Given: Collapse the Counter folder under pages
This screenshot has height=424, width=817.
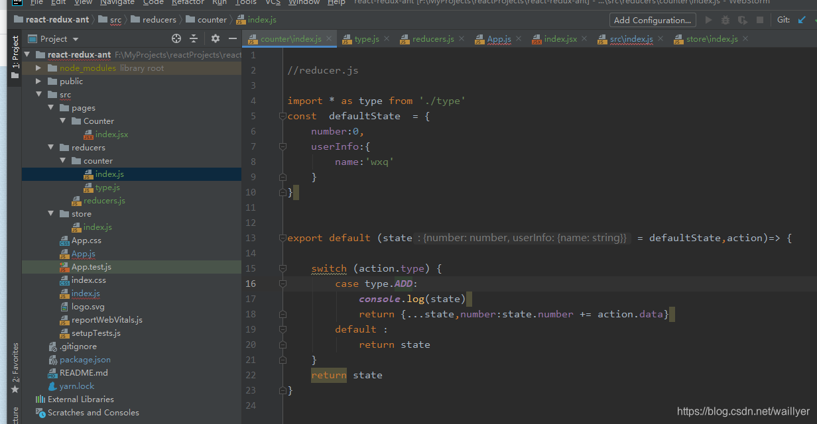Looking at the screenshot, I should click(62, 121).
